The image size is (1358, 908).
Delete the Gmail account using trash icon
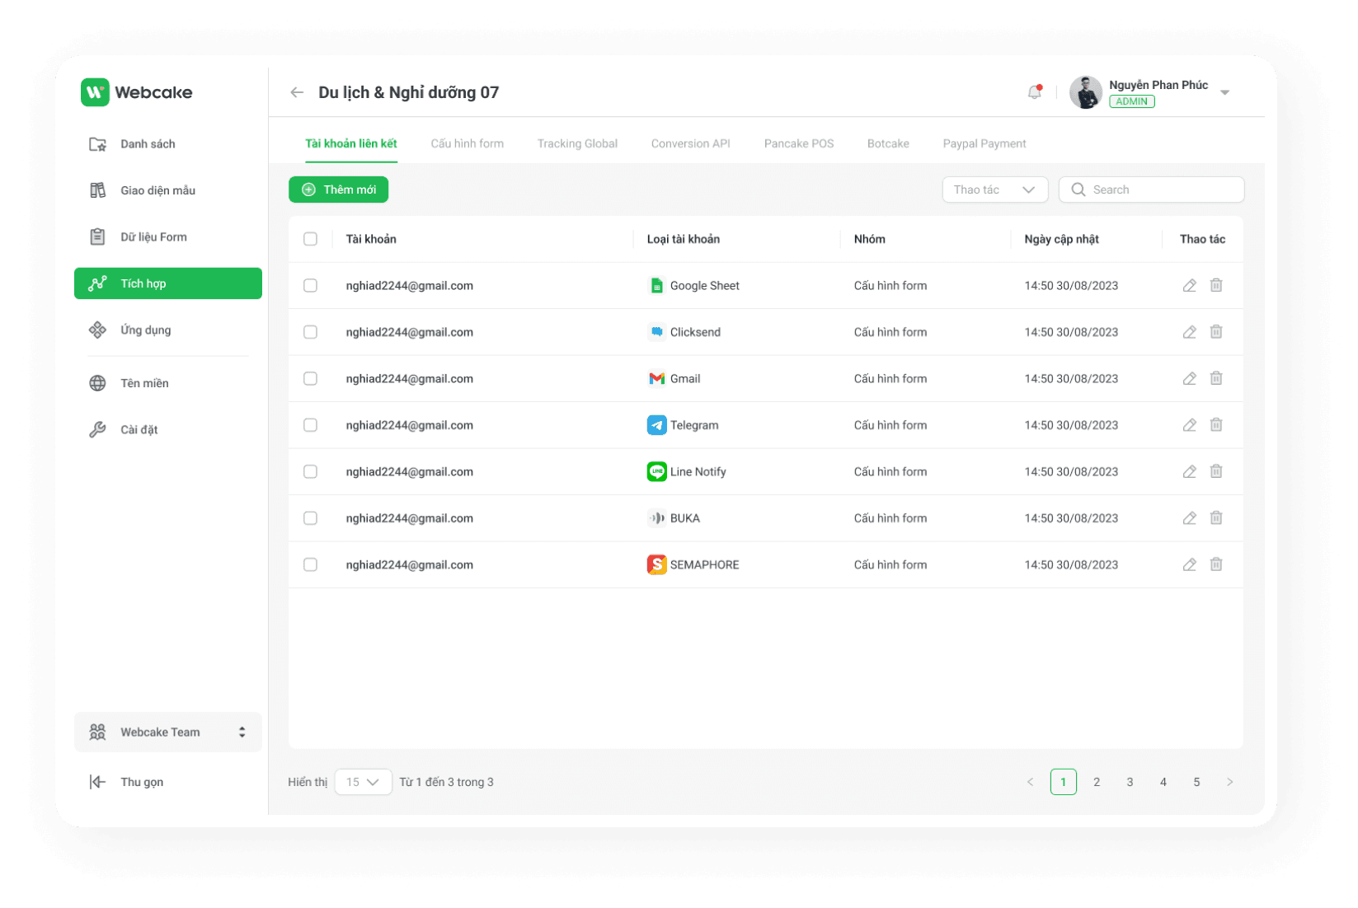(1216, 378)
